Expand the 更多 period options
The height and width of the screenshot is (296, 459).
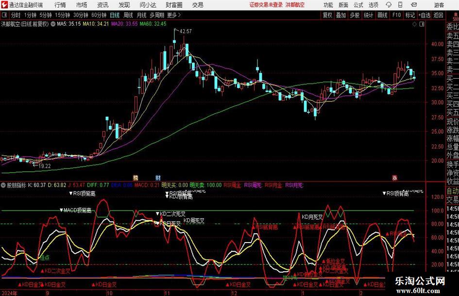(x=174, y=15)
